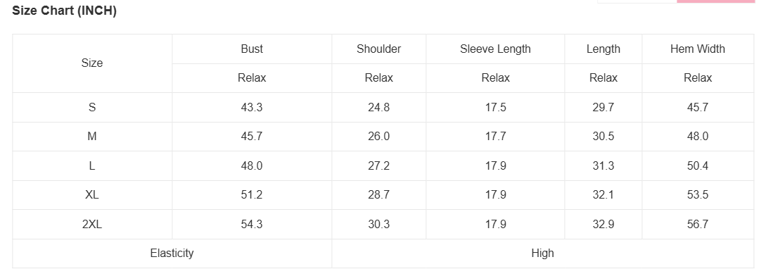The height and width of the screenshot is (269, 766).
Task: Select the S size row label
Action: point(92,107)
